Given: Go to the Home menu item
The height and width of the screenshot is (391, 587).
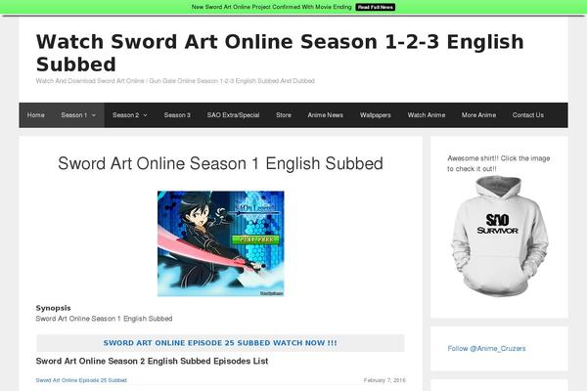Looking at the screenshot, I should pos(36,115).
